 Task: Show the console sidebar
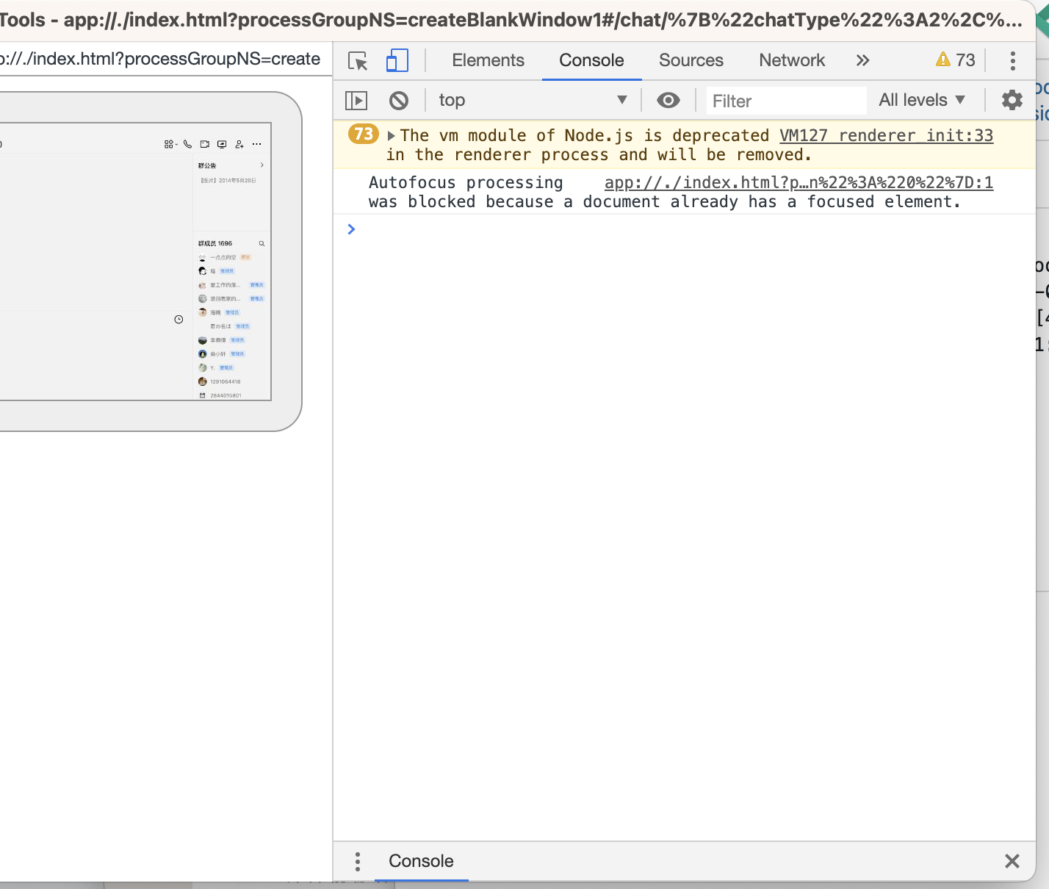356,101
